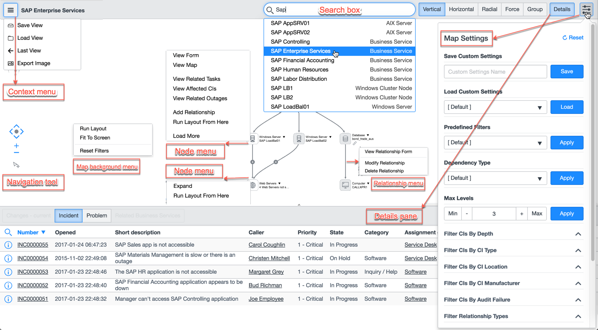This screenshot has height=330, width=598.
Task: Select Delete Relationship menu item
Action: tap(384, 171)
